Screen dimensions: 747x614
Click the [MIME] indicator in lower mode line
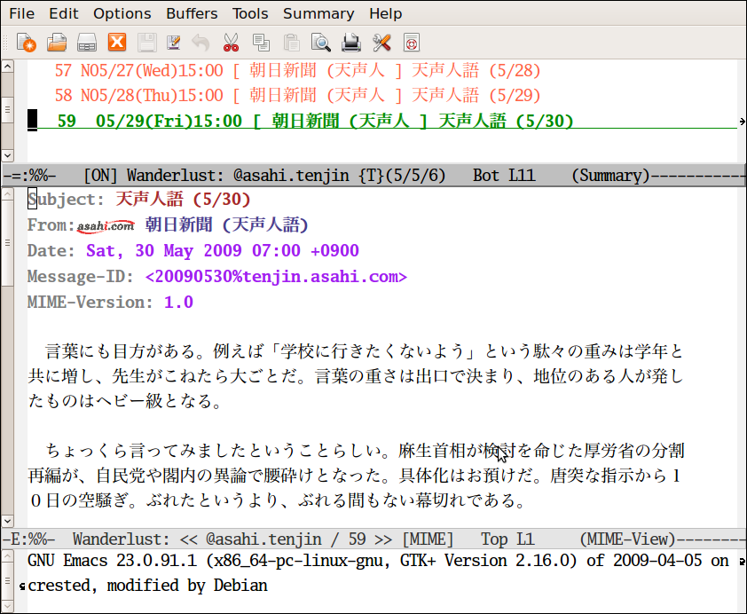coord(428,539)
